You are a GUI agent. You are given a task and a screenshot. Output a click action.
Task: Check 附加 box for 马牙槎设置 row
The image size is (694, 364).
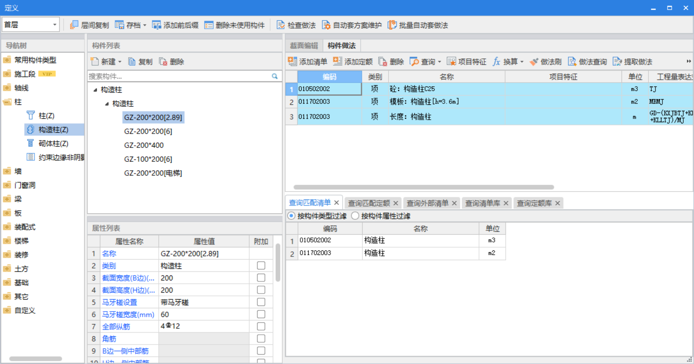tap(261, 302)
